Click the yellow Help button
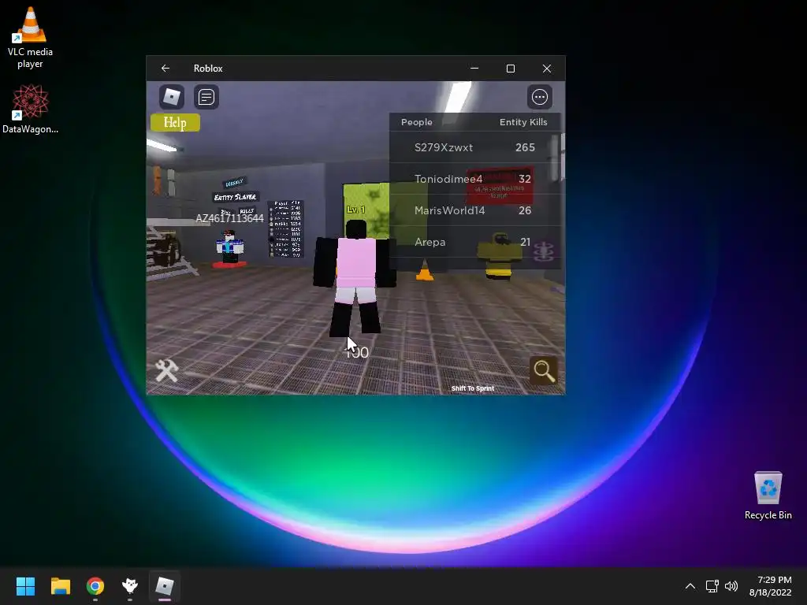Image resolution: width=807 pixels, height=605 pixels. 175,122
